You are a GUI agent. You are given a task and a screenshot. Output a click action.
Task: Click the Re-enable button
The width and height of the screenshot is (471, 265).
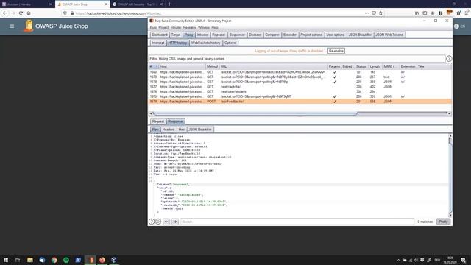click(x=336, y=51)
